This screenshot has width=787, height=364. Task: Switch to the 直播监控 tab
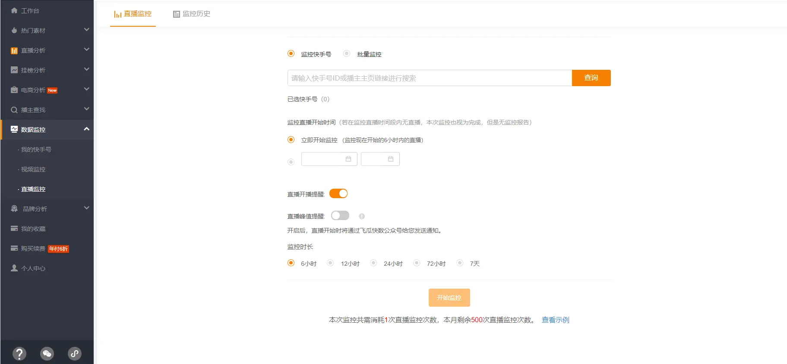[133, 14]
